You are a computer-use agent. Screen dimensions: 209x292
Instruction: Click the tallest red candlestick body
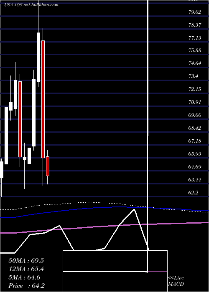(x=43, y=99)
